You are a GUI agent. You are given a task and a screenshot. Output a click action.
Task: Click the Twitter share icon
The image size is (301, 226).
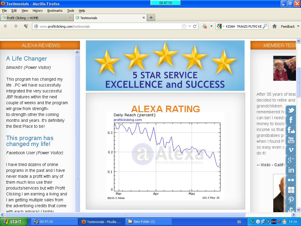click(x=291, y=110)
